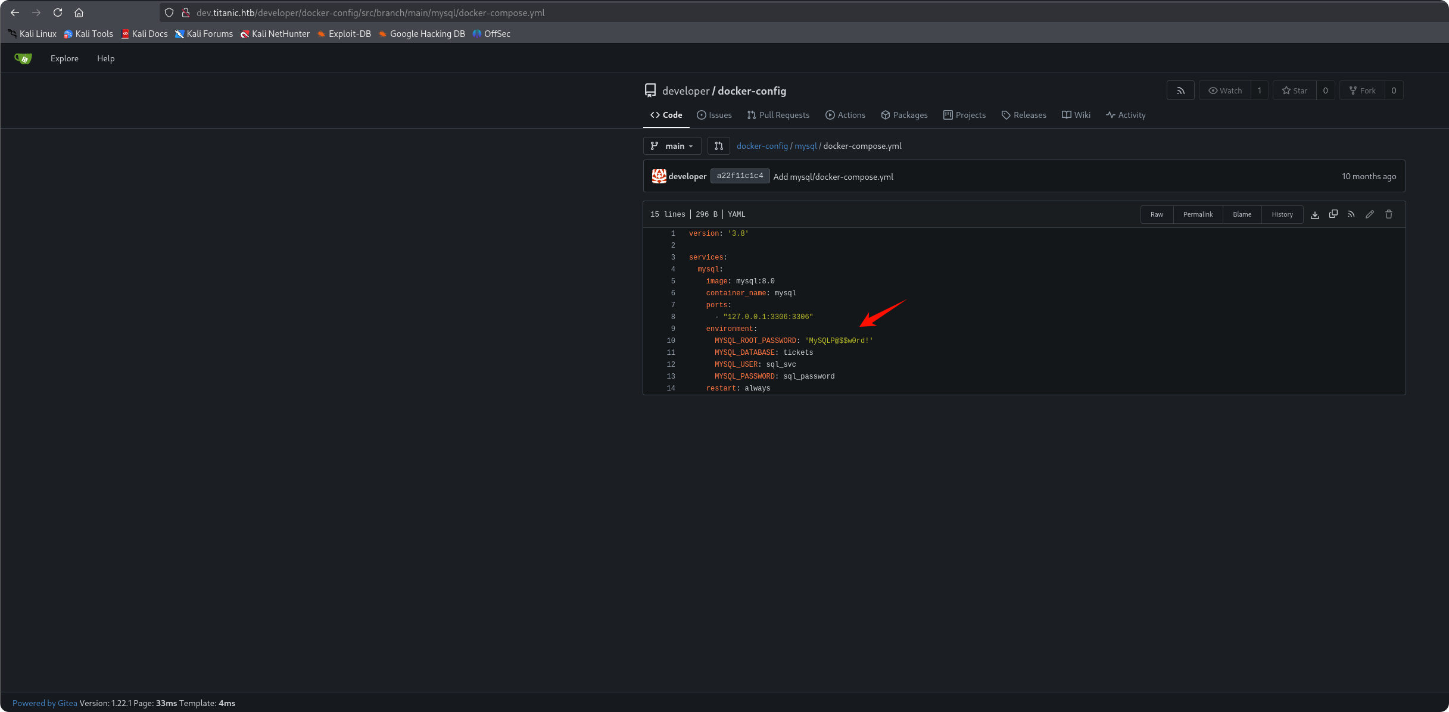1449x712 pixels.
Task: Open the Gitea home logo
Action: [x=23, y=58]
